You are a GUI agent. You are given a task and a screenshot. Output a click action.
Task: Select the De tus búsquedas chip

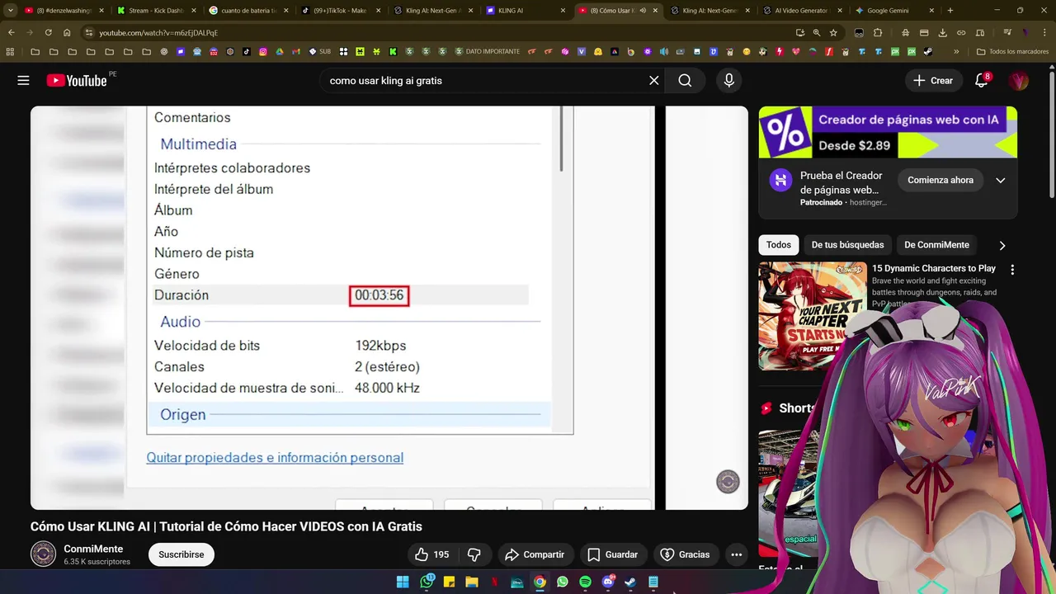tap(847, 245)
